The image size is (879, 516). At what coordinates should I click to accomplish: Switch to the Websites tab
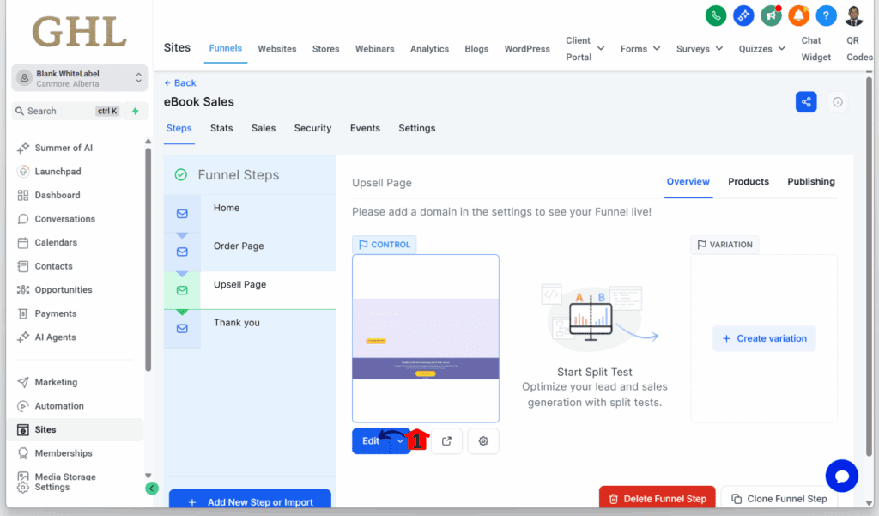click(x=277, y=49)
